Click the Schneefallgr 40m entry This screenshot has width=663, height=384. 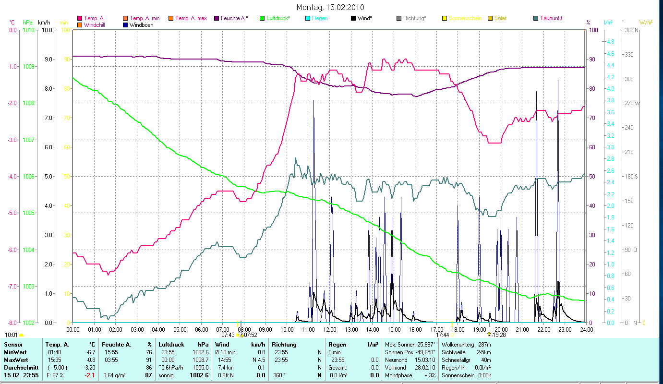pyautogui.click(x=466, y=360)
